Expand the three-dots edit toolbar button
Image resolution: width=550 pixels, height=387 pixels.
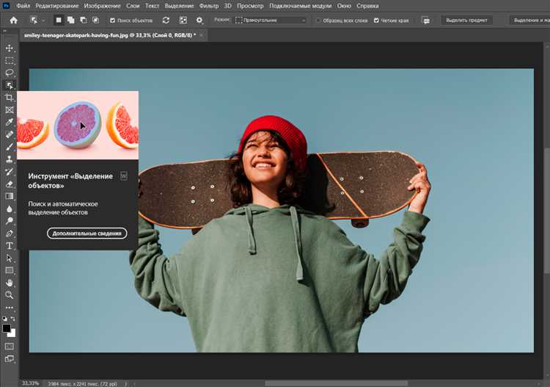click(10, 308)
